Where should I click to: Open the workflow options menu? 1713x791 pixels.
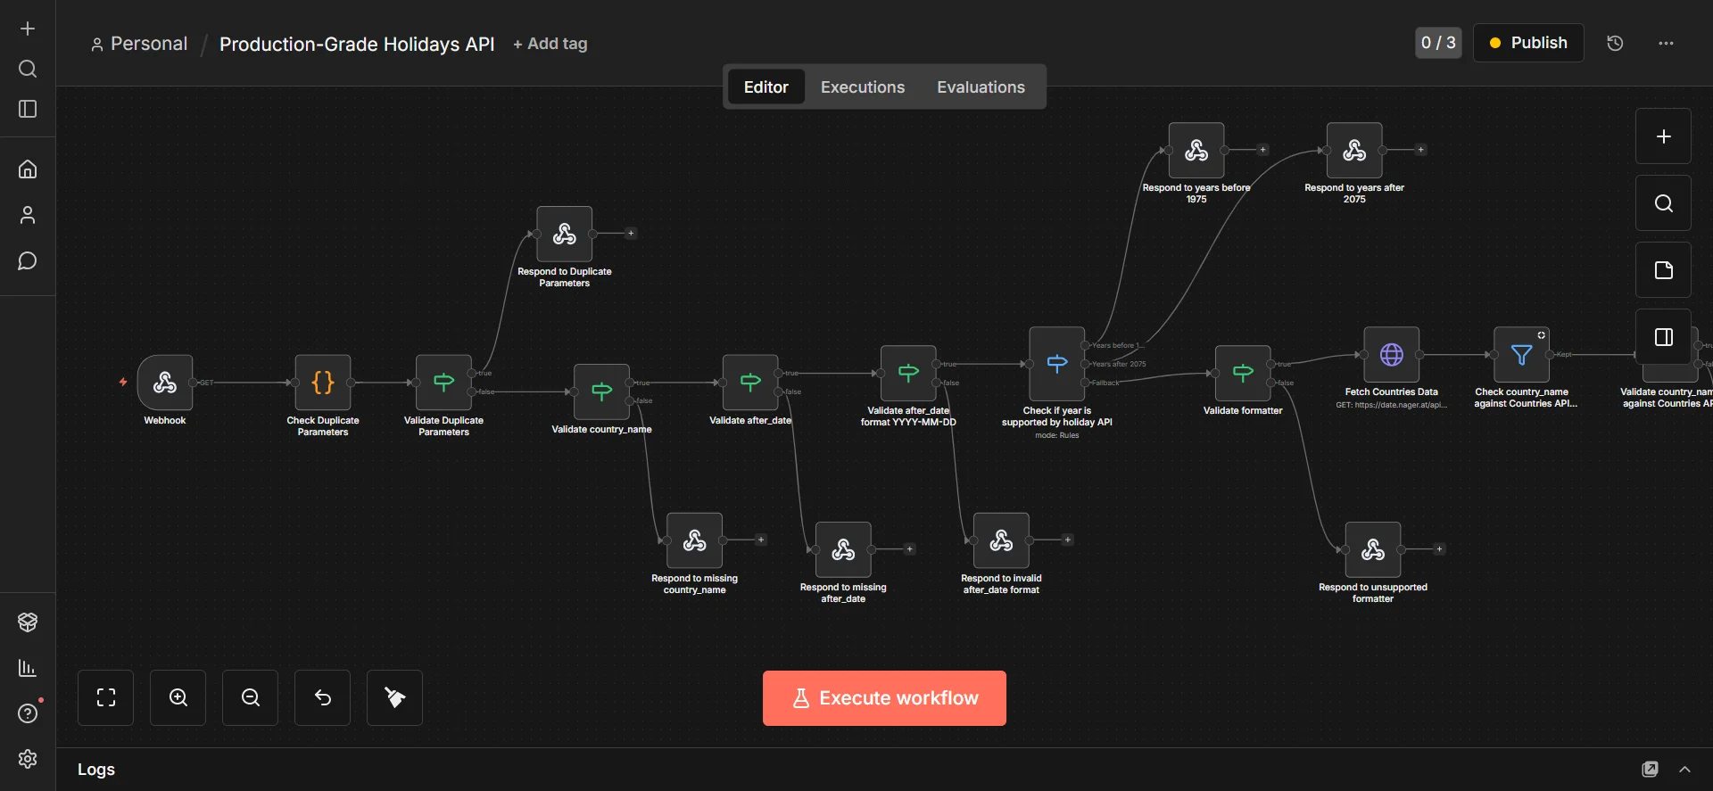pyautogui.click(x=1666, y=43)
